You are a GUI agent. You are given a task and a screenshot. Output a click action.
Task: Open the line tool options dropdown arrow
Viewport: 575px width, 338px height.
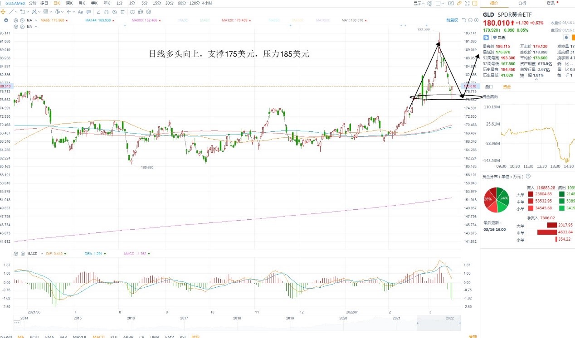pyautogui.click(x=16, y=12)
